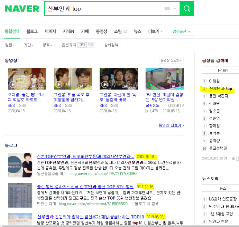Select trending keyword 등교선택권
Image resolution: width=239 pixels, height=227 pixels.
coord(218,148)
